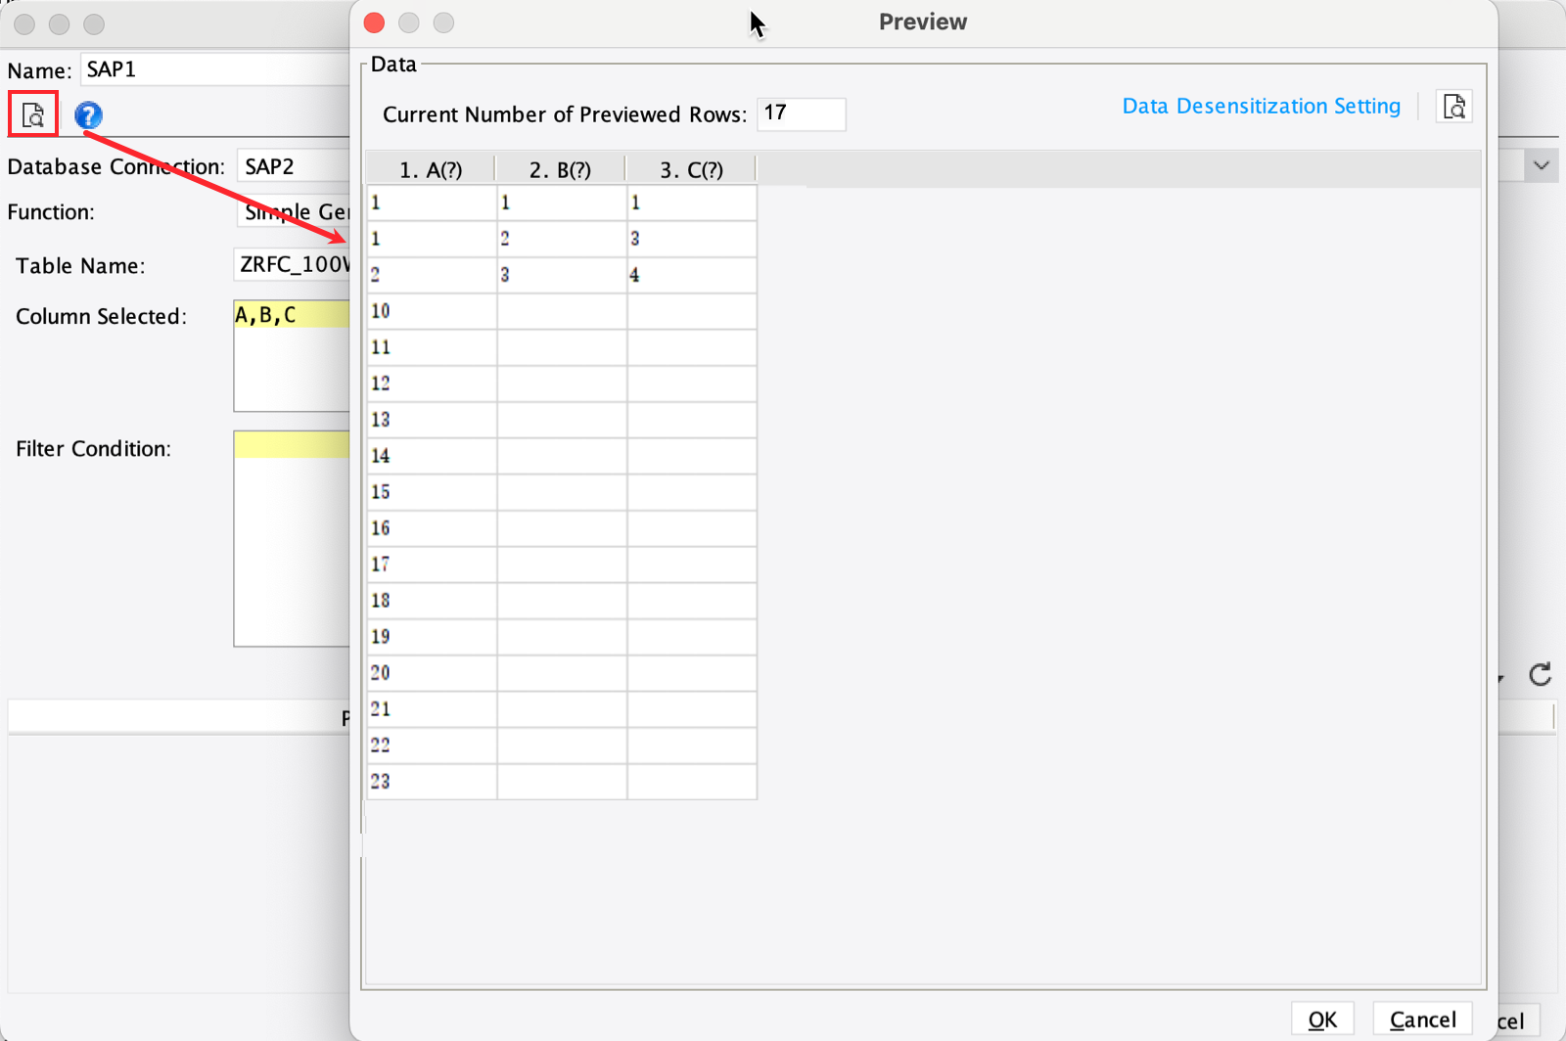Open help via the blue question mark icon
The width and height of the screenshot is (1566, 1041).
pos(88,115)
